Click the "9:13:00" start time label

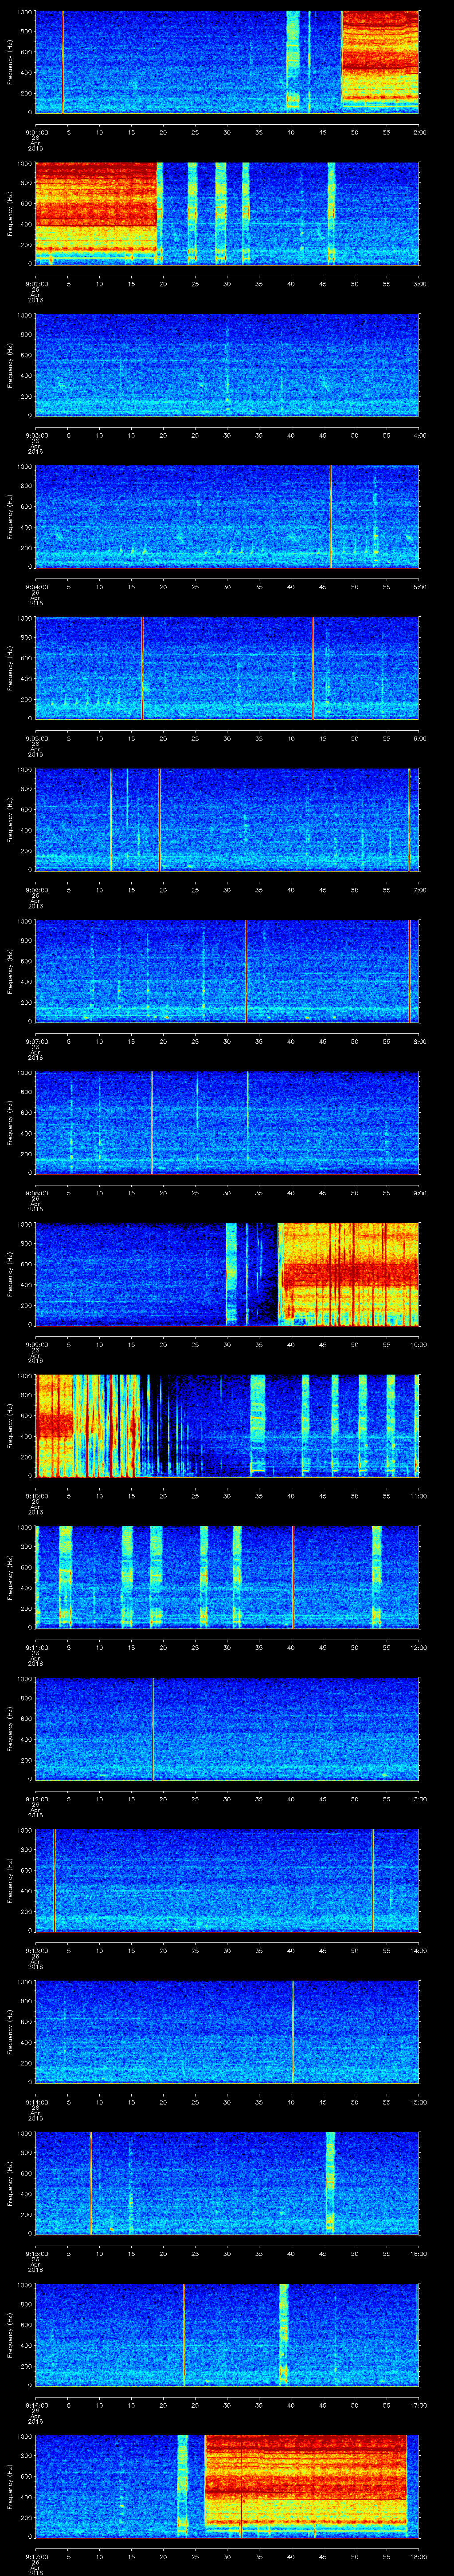(36, 1951)
